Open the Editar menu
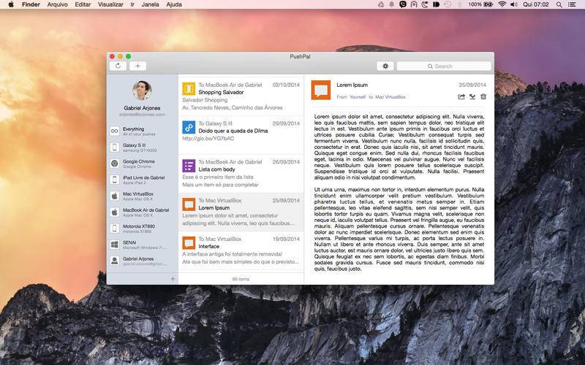Screen dimensions: 585x365 (x=83, y=4)
